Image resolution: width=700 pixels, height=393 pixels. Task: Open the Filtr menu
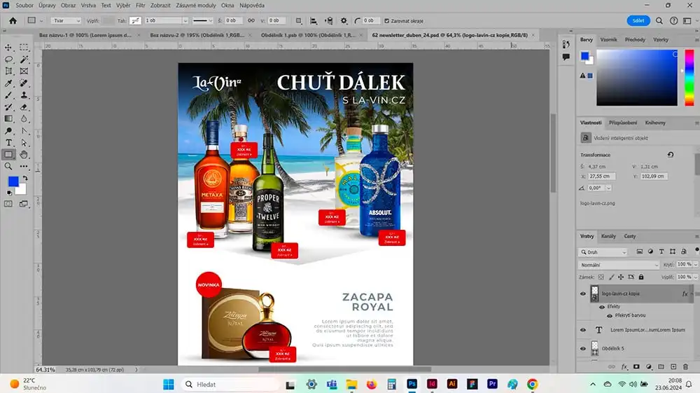pos(140,6)
